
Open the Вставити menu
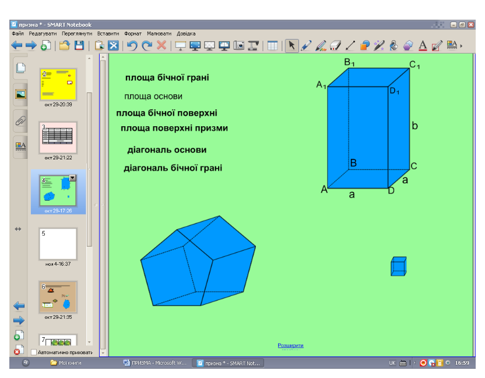pos(108,34)
